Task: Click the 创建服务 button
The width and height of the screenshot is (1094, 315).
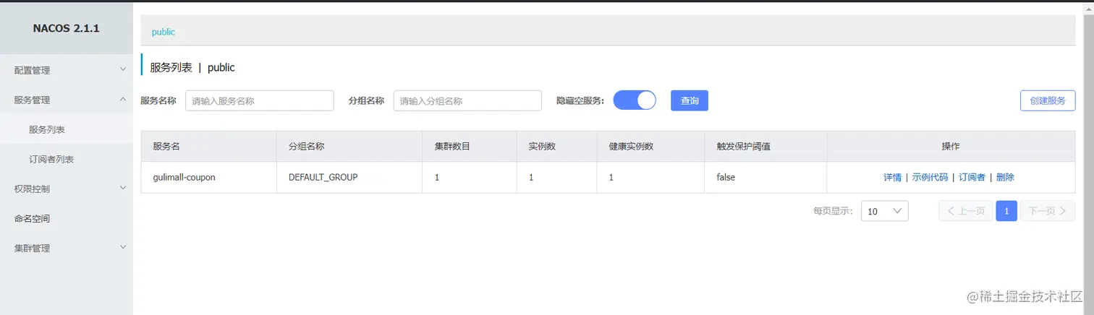Action: pyautogui.click(x=1048, y=100)
